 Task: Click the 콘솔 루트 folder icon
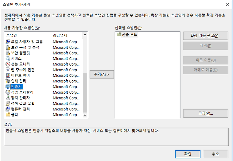(119, 35)
